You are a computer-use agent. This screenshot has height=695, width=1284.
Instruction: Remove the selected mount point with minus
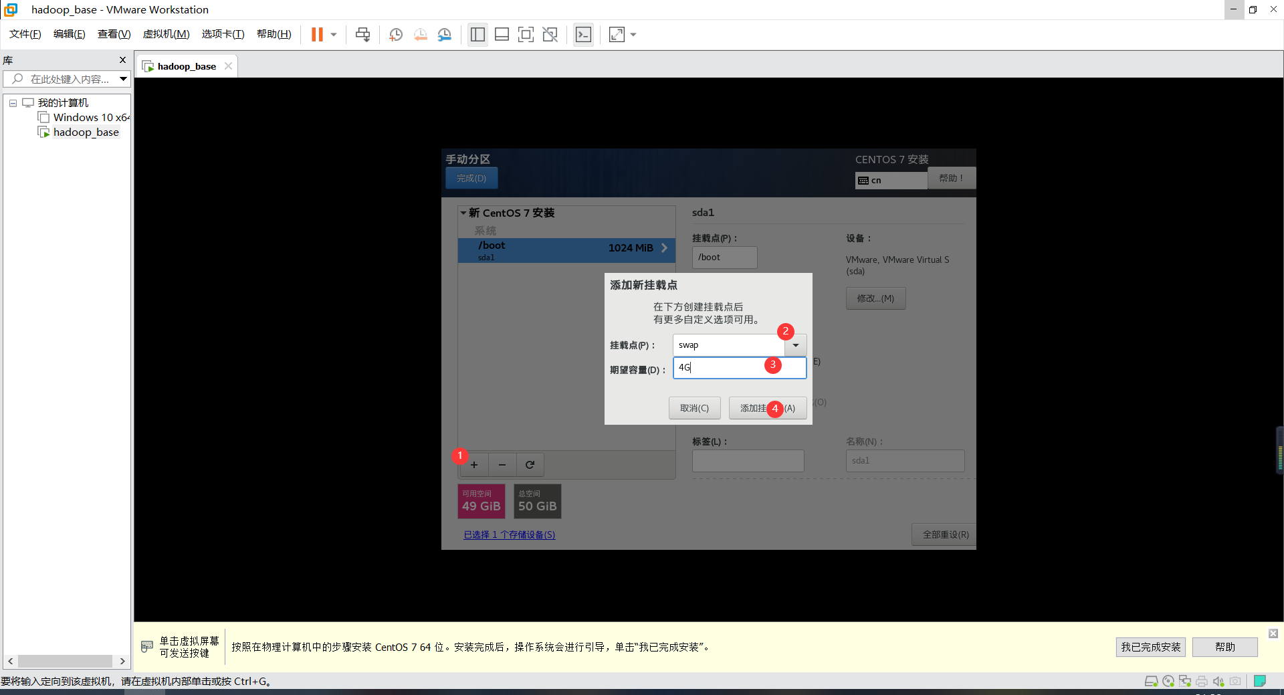pos(502,465)
